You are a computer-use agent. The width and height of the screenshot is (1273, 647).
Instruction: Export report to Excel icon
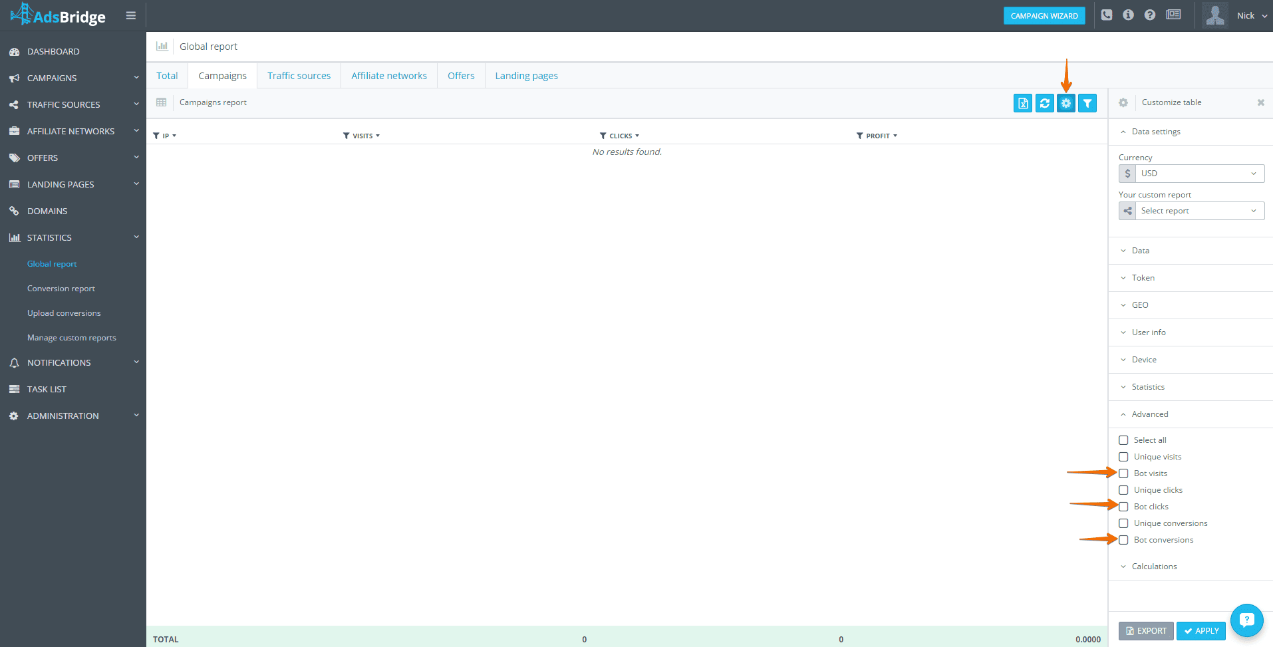tap(1023, 103)
